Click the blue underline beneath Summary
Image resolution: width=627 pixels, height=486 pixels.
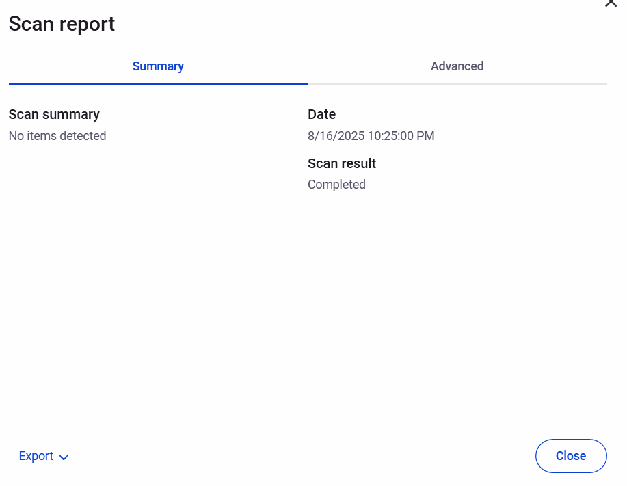158,83
